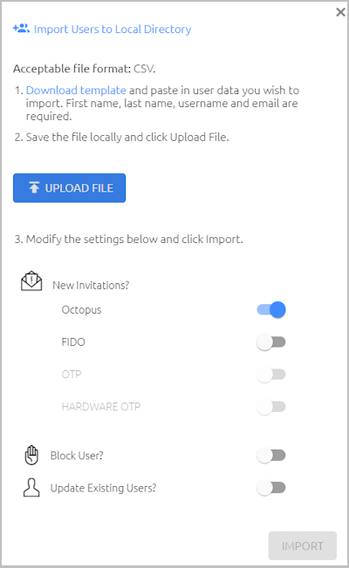Image resolution: width=349 pixels, height=568 pixels.
Task: Click the Import Users to Local Directory title
Action: (113, 30)
